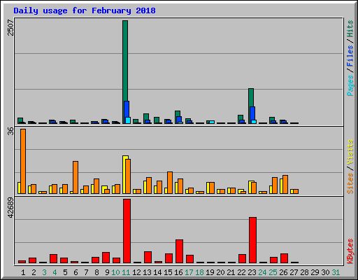Click the 2507 hits axis maximum label
This screenshot has height=280, width=358.
coord(10,28)
